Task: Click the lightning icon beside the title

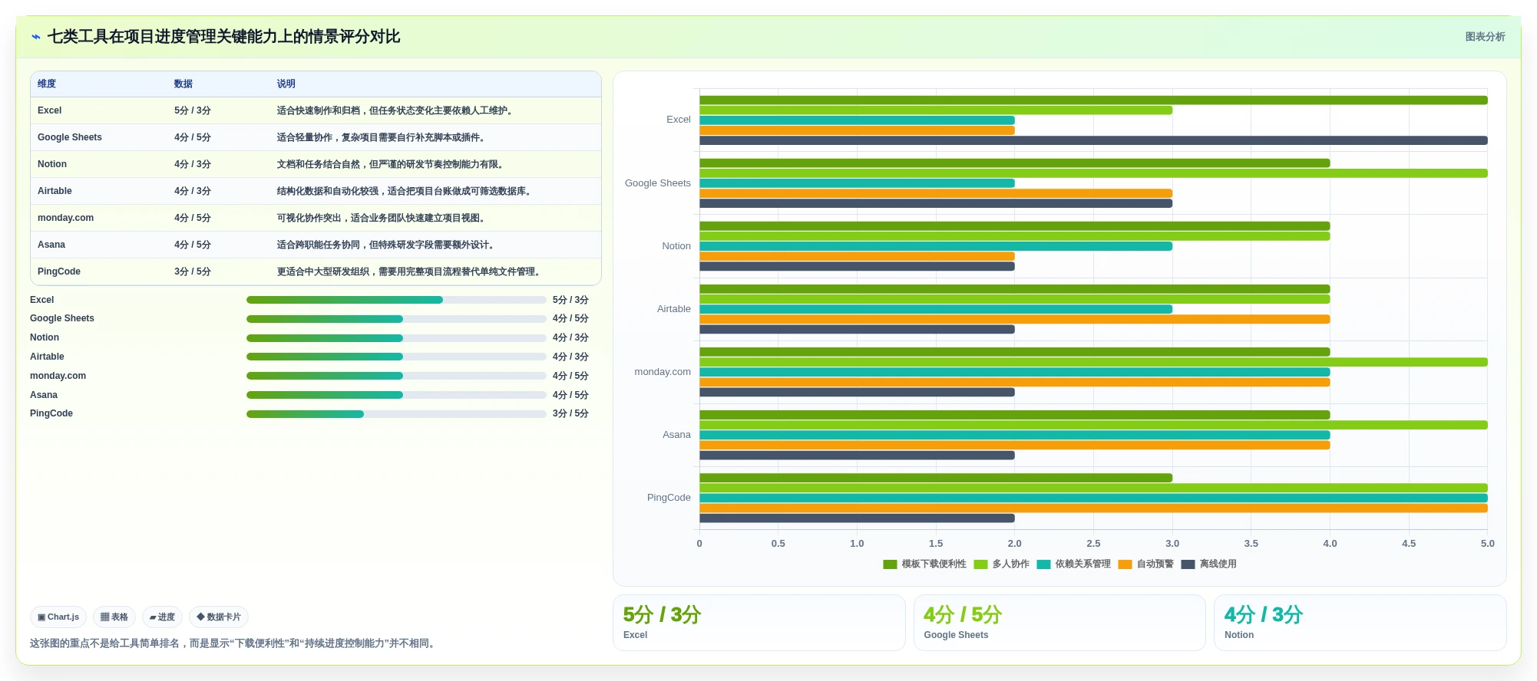Action: [36, 37]
